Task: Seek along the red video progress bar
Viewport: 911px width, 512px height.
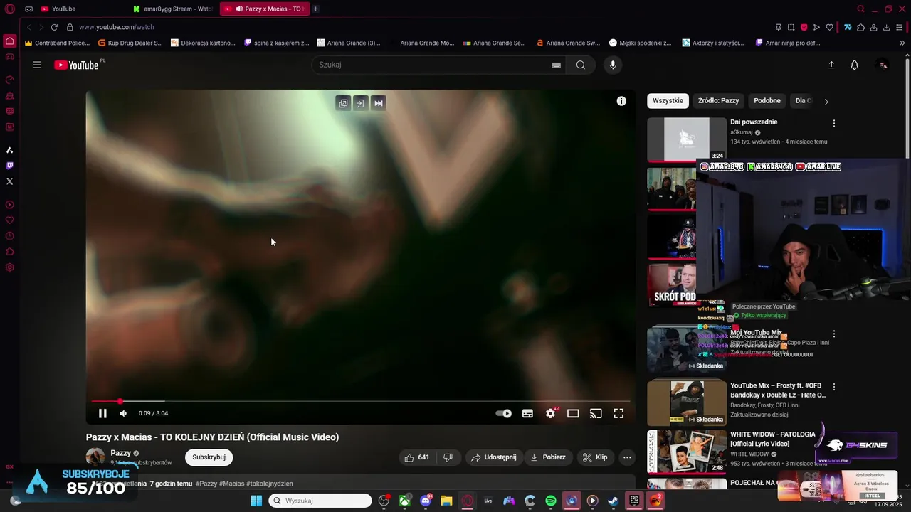Action: point(360,402)
